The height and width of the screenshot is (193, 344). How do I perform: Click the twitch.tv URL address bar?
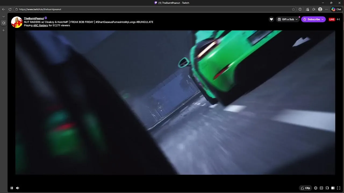click(155, 9)
